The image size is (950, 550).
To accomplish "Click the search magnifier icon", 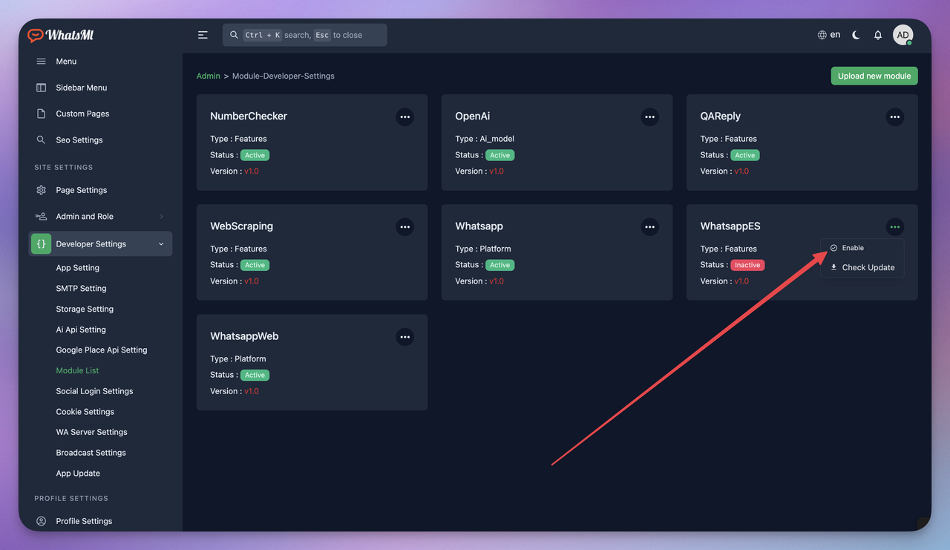I will (234, 35).
